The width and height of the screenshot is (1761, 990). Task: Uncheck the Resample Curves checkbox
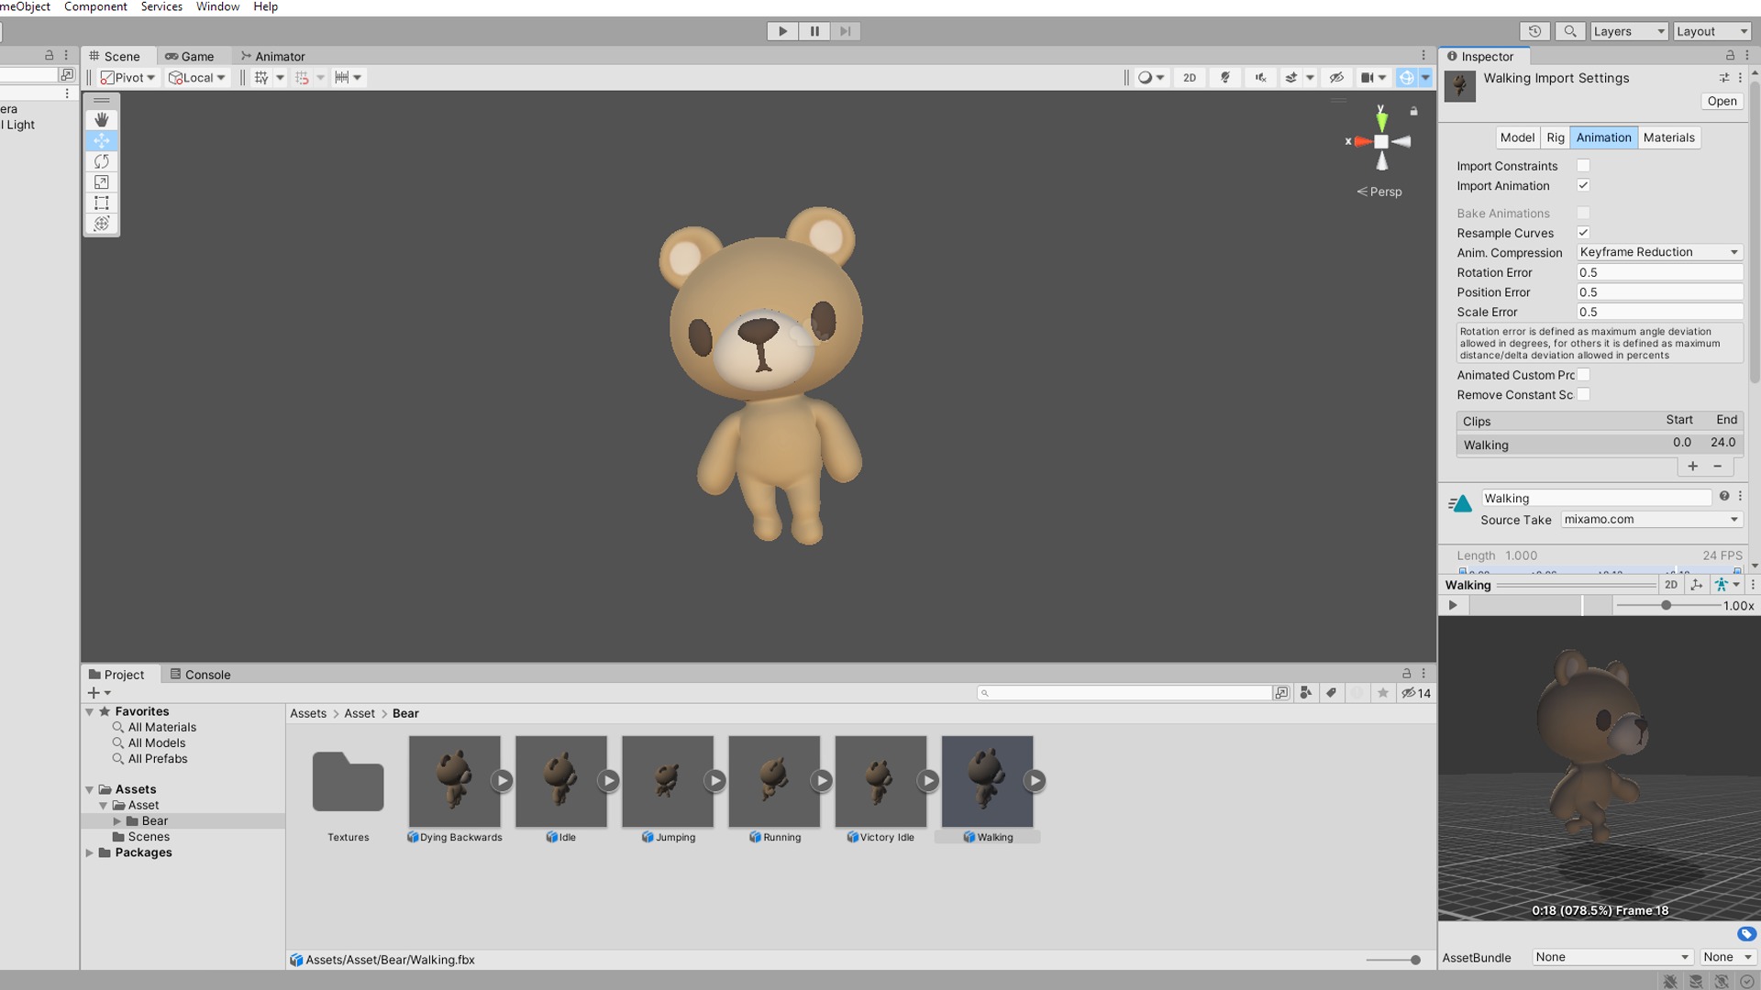click(x=1583, y=233)
